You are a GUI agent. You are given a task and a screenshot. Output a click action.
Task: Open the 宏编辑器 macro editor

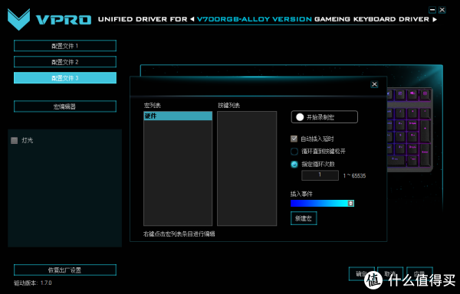[x=65, y=106]
